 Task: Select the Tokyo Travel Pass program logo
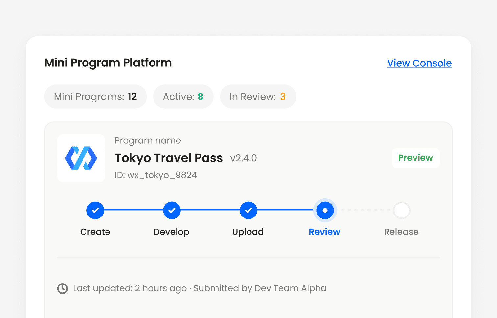(81, 158)
